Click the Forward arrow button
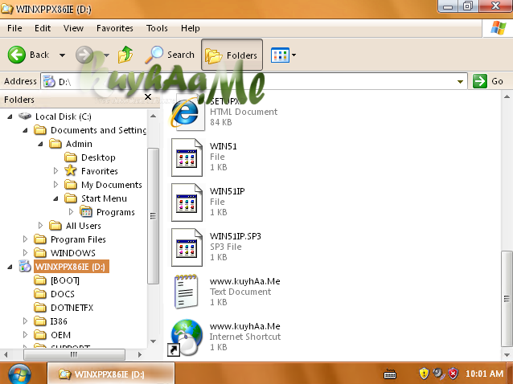The width and height of the screenshot is (513, 384). [84, 55]
